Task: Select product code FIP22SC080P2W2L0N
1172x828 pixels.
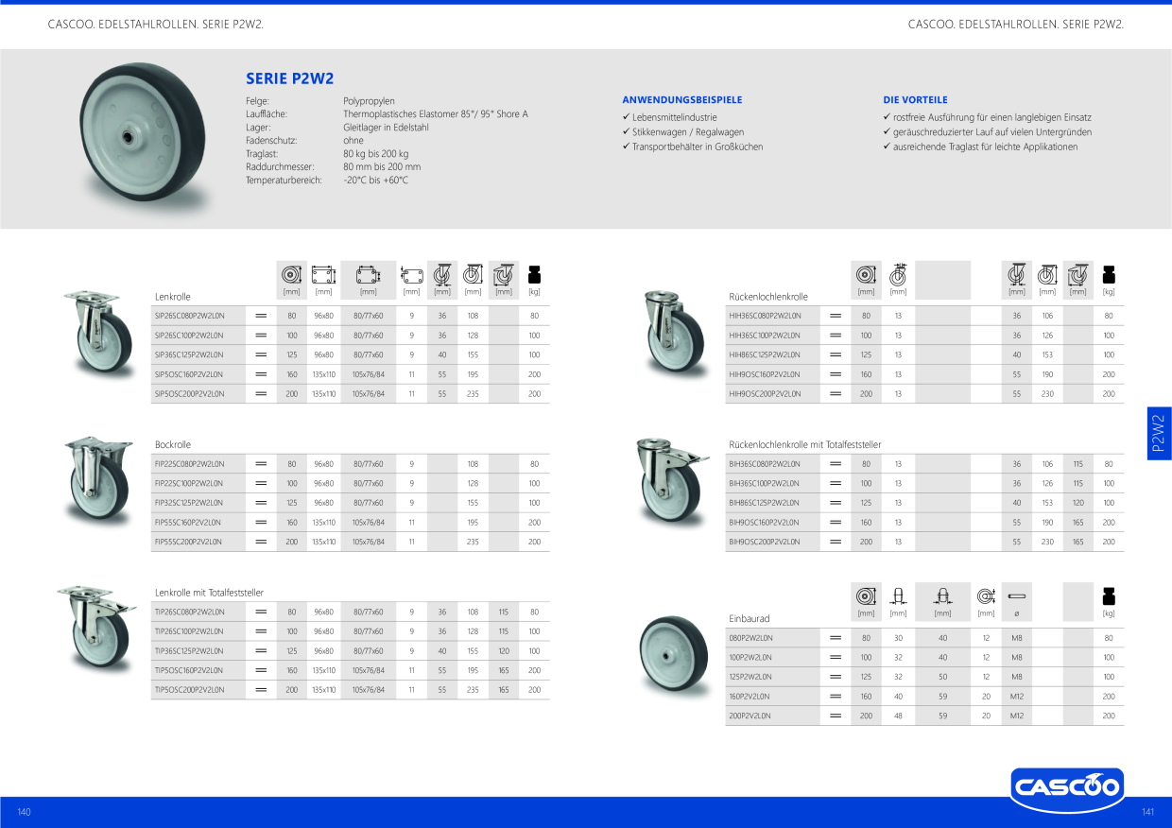Action: tap(189, 464)
